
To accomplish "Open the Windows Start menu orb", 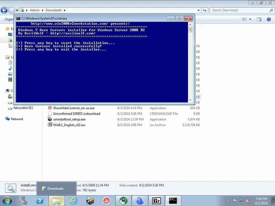I will coord(7,201).
